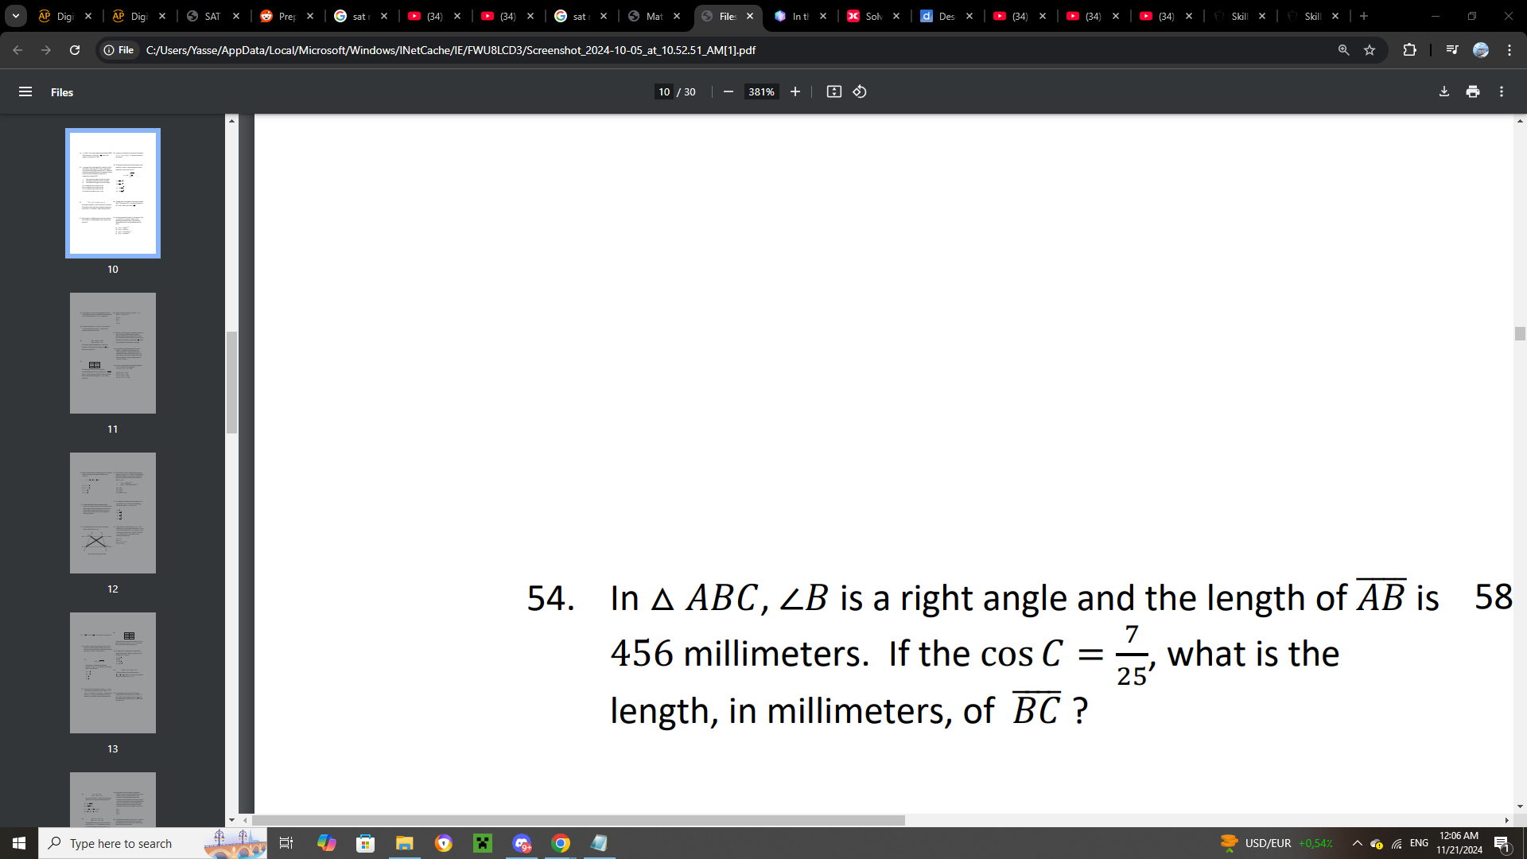
Task: Open Chrome's three-dot menu
Action: pos(1510,50)
